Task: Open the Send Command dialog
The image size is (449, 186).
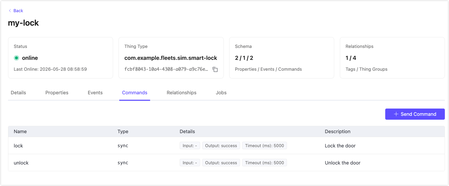Action: click(415, 114)
